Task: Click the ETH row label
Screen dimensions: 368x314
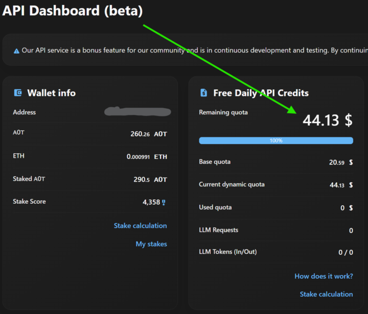Action: pos(18,156)
